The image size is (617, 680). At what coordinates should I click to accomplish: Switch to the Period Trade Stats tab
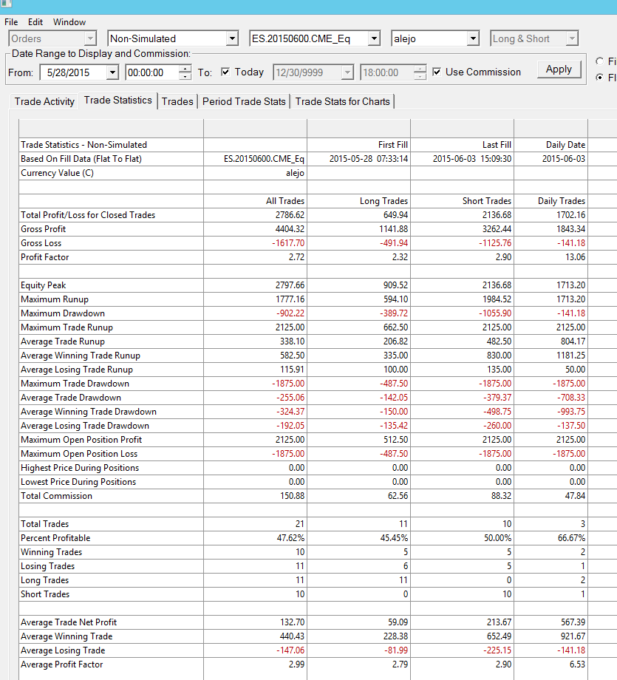point(244,101)
